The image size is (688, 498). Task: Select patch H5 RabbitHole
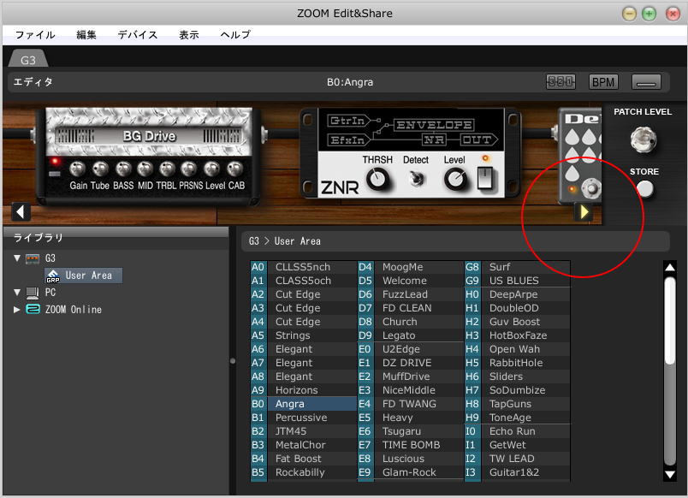tap(518, 363)
